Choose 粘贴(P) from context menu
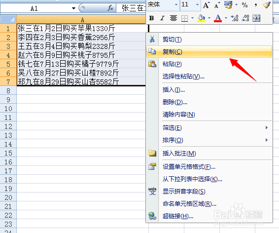 click(209, 64)
